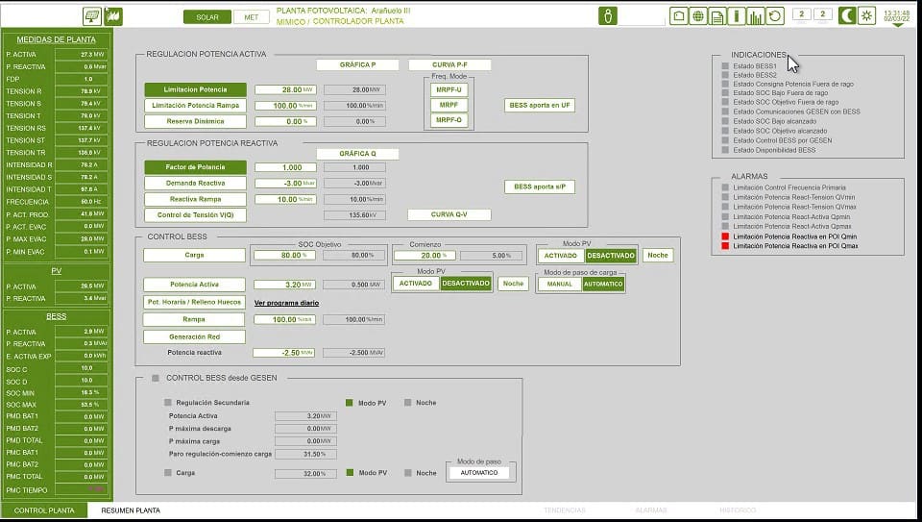Click the red Limitación POI Qmin alarm indicator
Screen dimensions: 922x522
coord(725,236)
